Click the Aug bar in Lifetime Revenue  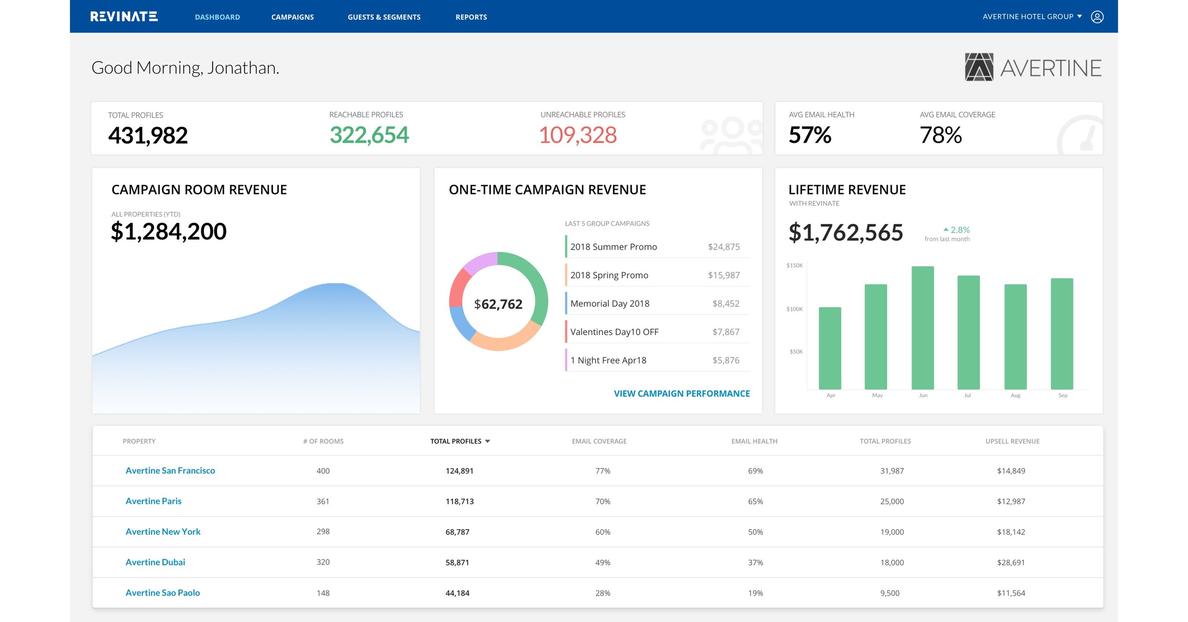1016,337
